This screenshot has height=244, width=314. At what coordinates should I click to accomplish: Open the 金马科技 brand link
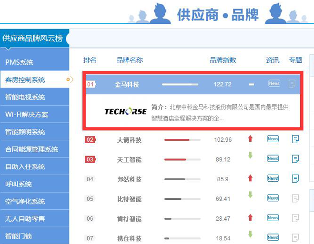[127, 84]
